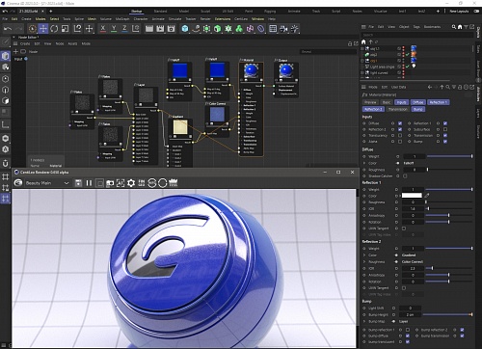Click the green subdivision cube generator icon
Screen dimensions: 482x349
[218, 29]
